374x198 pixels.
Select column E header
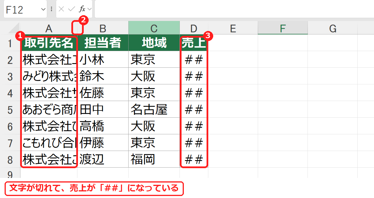pyautogui.click(x=233, y=28)
